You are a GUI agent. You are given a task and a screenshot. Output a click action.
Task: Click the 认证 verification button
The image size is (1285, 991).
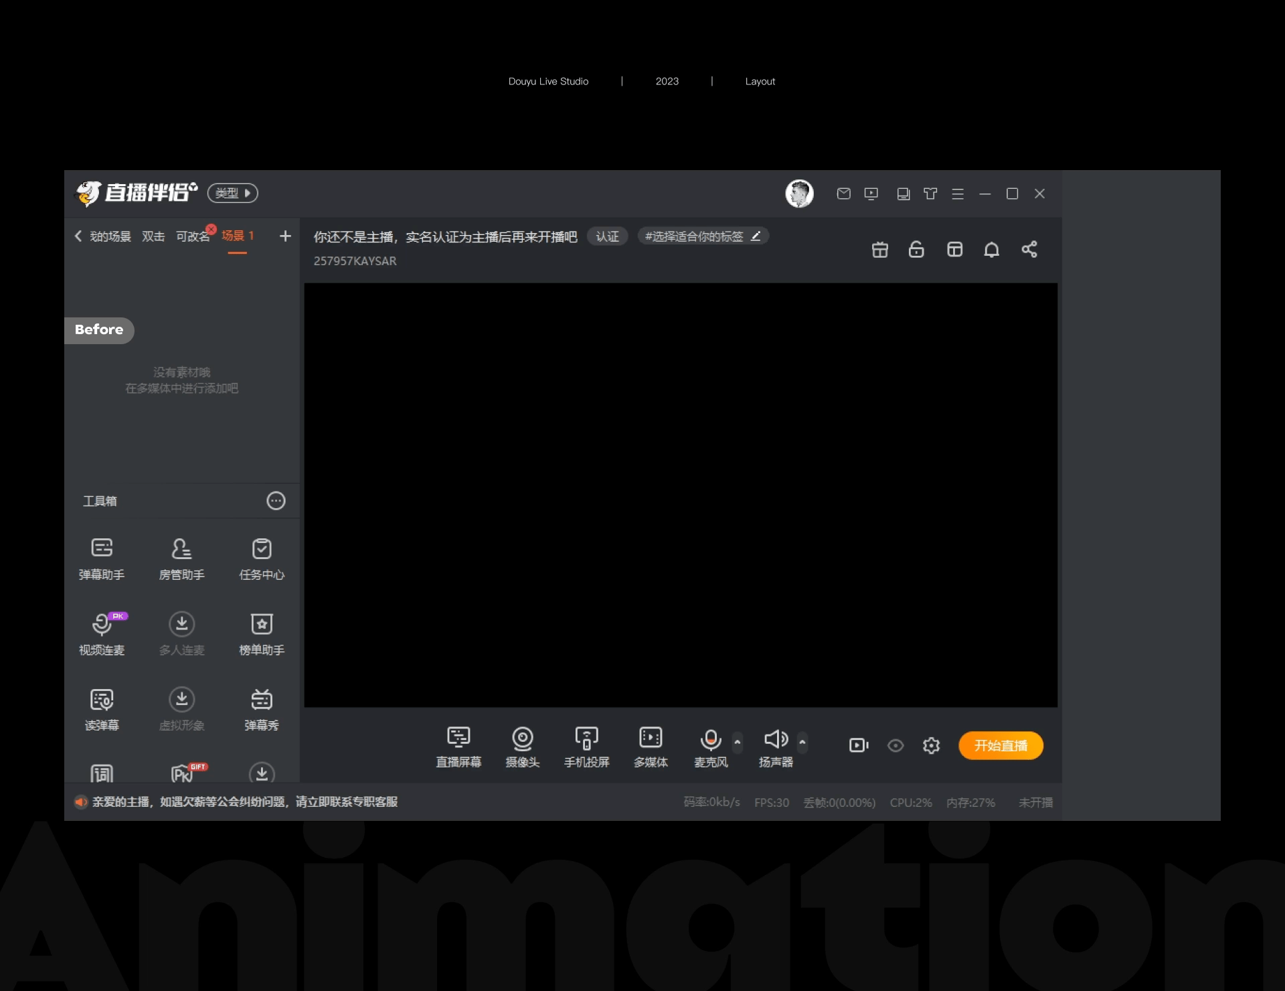(607, 236)
